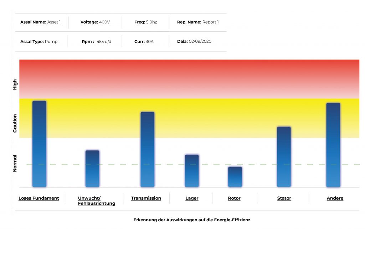The width and height of the screenshot is (365, 258).
Task: Click the Dala 02/09/2020 date field
Action: (x=194, y=41)
